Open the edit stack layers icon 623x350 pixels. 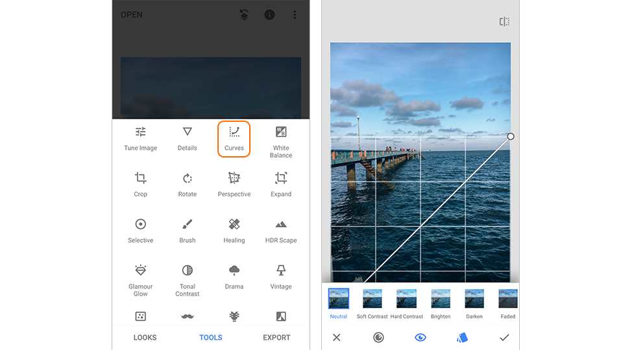[x=244, y=15]
